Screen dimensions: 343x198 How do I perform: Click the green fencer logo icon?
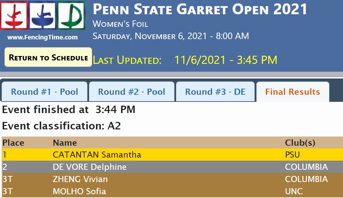point(71,16)
